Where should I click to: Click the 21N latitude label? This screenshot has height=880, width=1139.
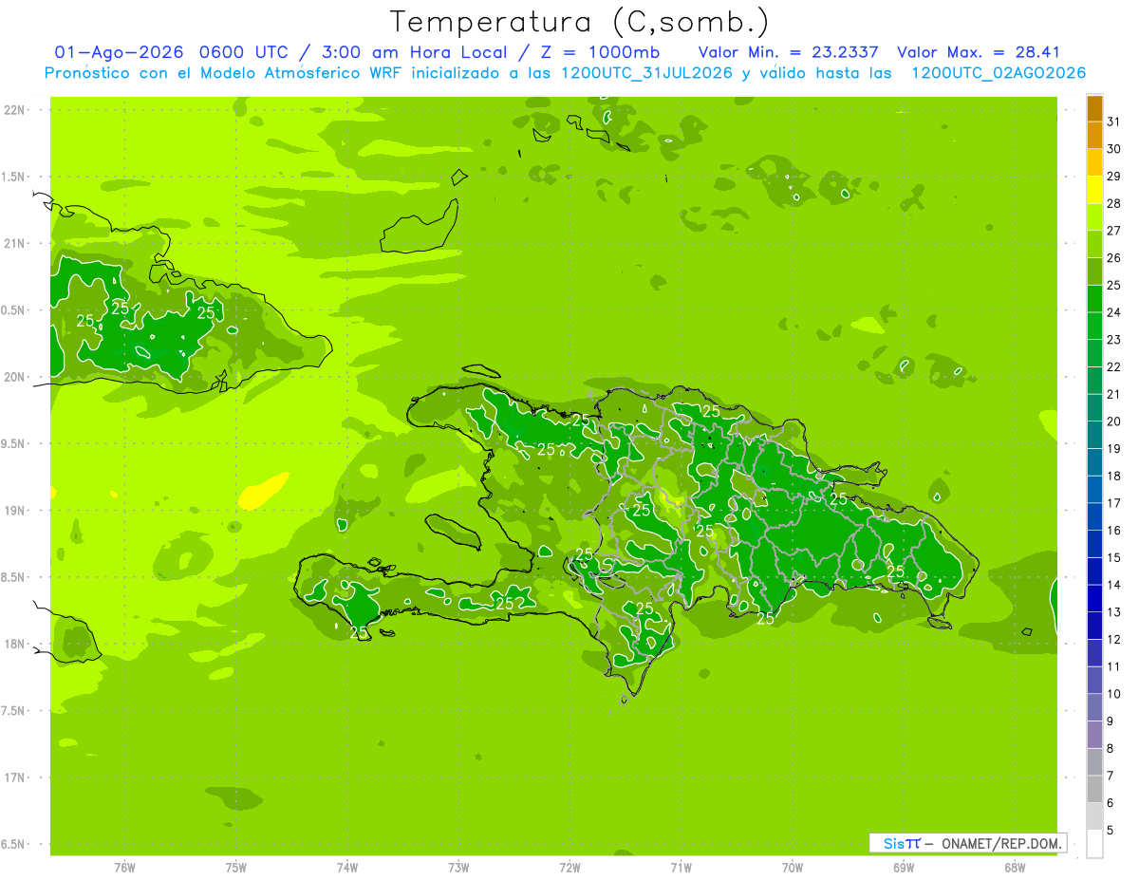15,243
